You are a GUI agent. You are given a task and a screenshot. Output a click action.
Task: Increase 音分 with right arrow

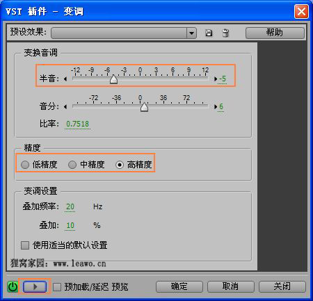(216, 107)
